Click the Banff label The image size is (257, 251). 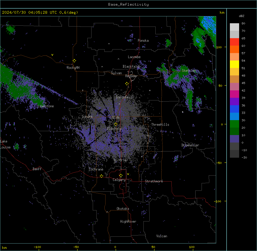click(x=37, y=169)
